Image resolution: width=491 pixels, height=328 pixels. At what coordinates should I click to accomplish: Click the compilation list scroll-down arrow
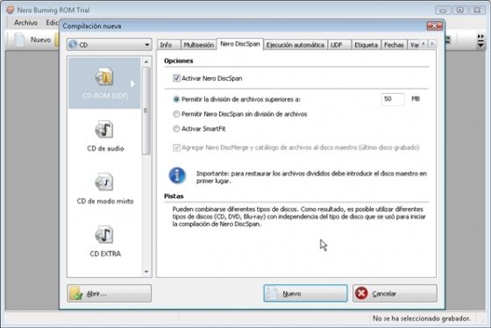point(146,272)
